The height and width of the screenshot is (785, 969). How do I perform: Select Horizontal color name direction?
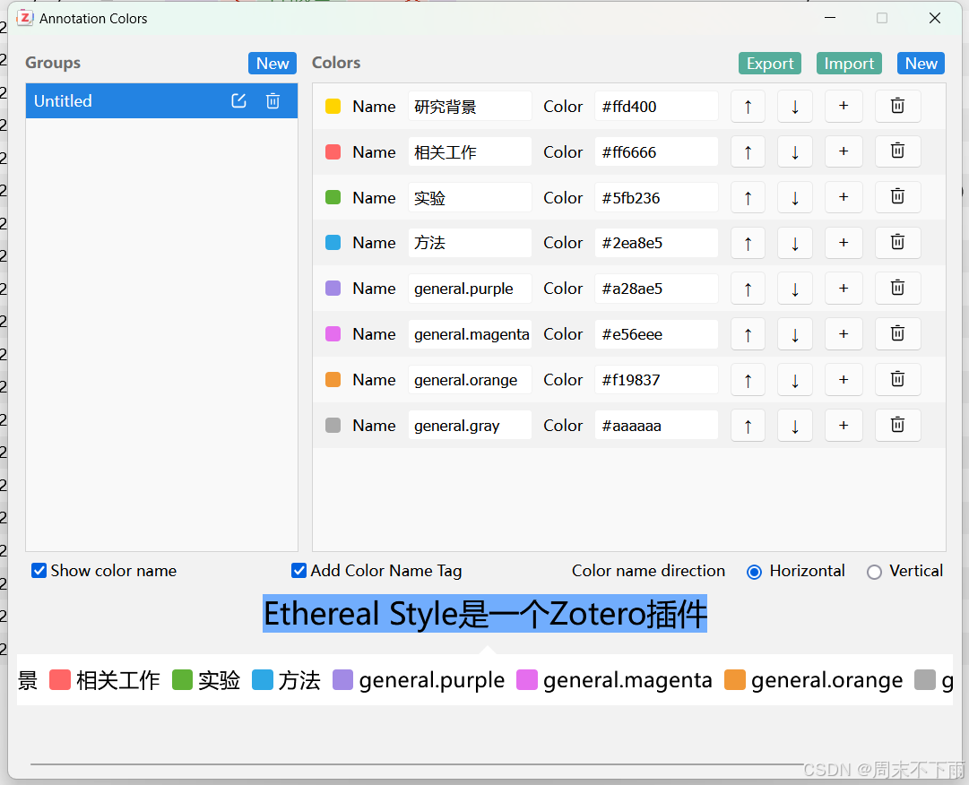click(754, 572)
